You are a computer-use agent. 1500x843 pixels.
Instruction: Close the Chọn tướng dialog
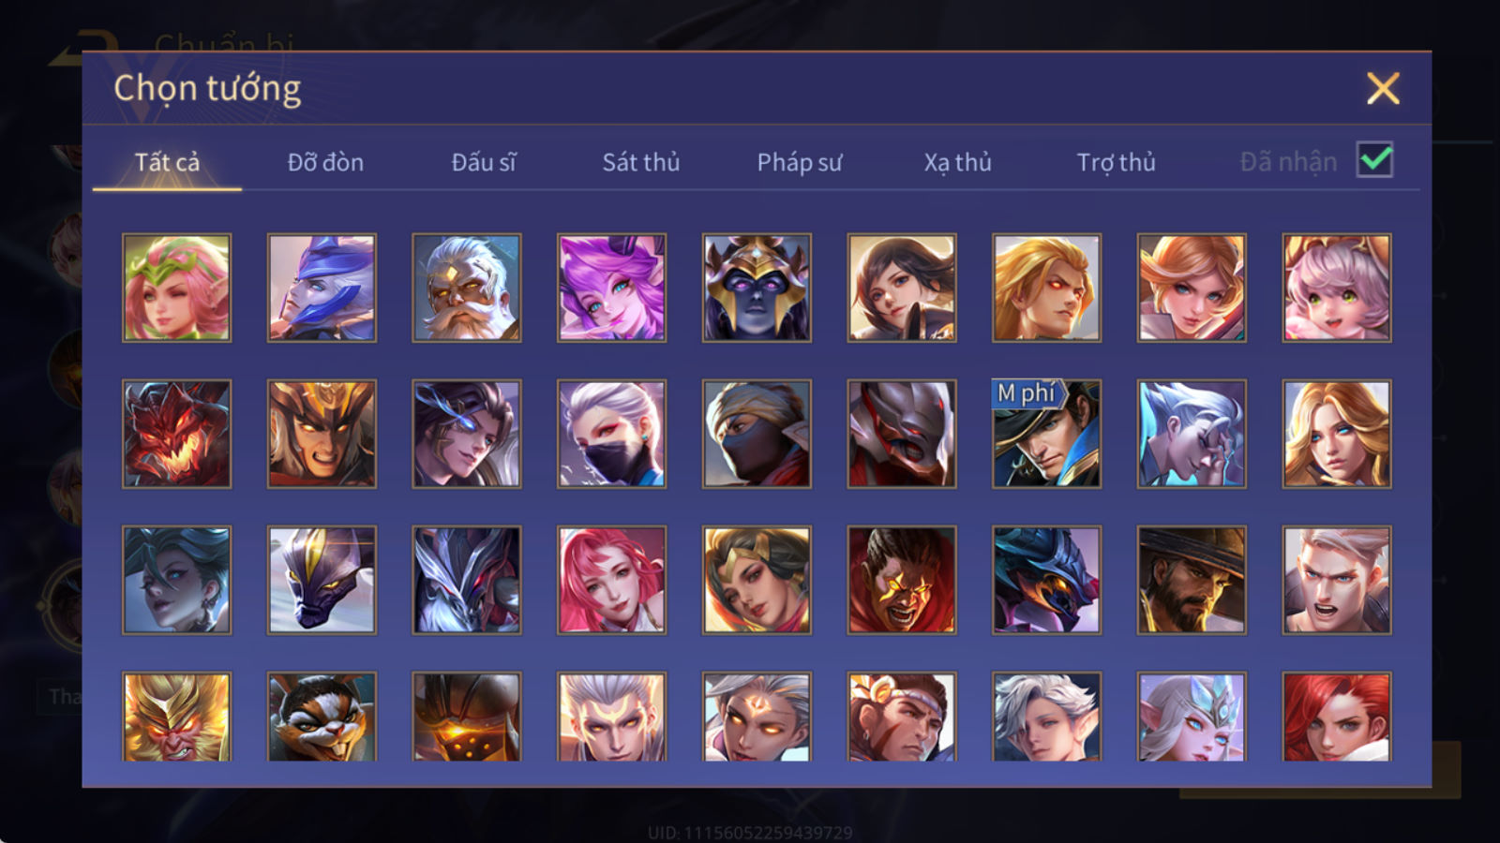pos(1383,89)
